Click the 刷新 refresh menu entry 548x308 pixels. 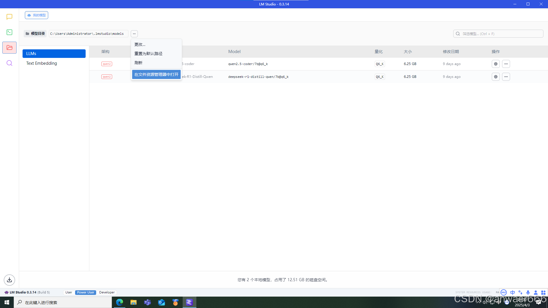click(x=138, y=63)
